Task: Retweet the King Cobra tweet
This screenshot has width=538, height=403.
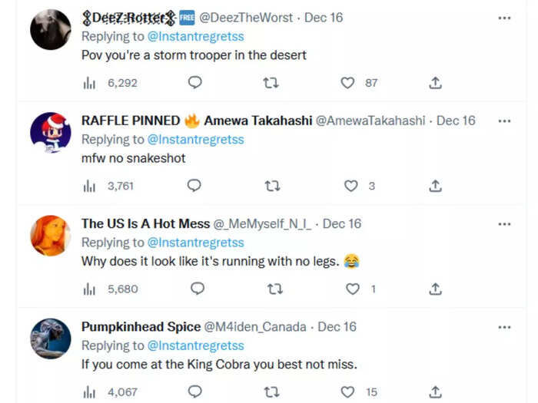Action: click(271, 392)
